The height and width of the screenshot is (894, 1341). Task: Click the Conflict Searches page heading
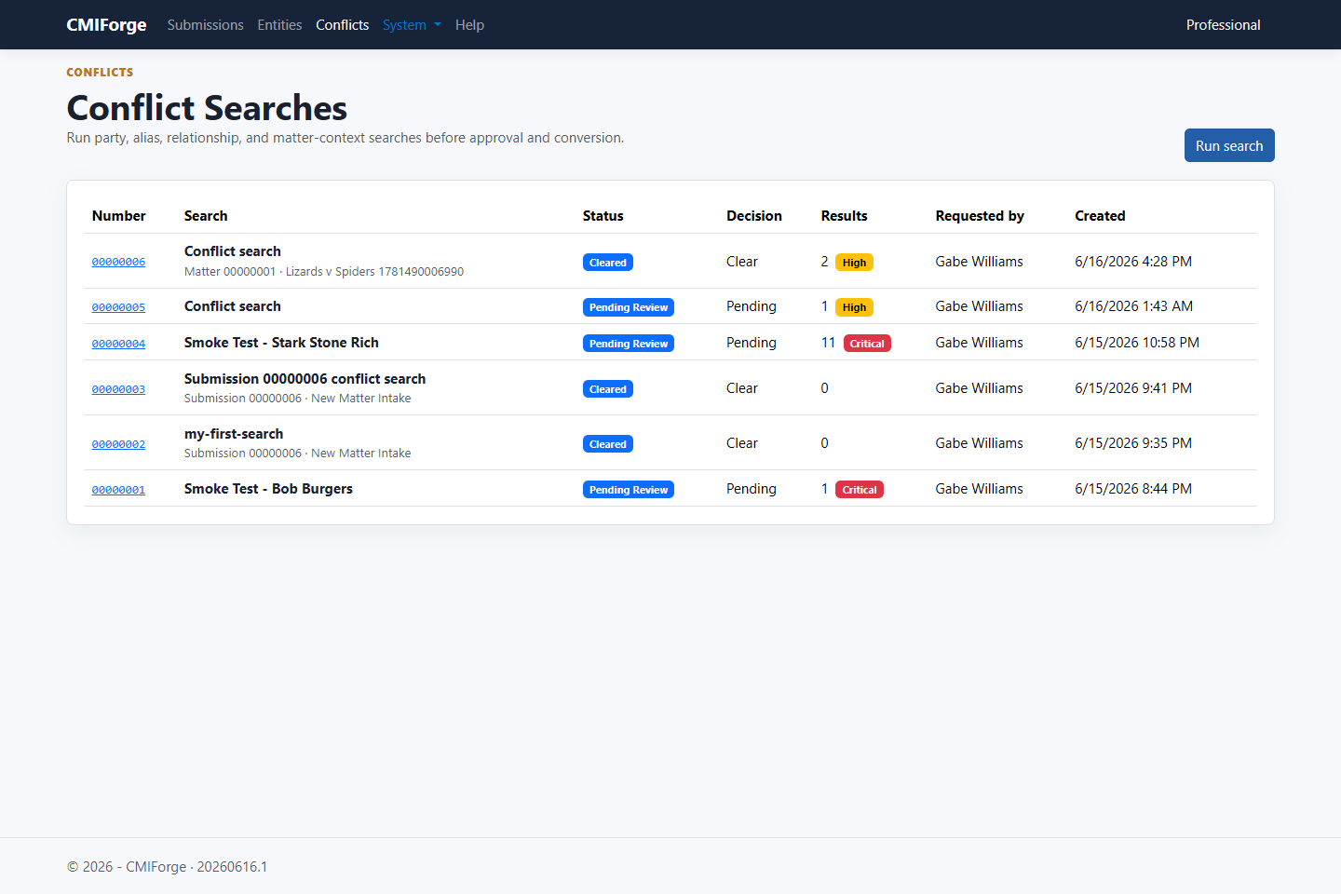coord(207,108)
